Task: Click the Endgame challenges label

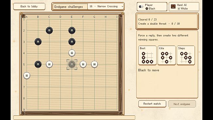Action: click(69, 7)
